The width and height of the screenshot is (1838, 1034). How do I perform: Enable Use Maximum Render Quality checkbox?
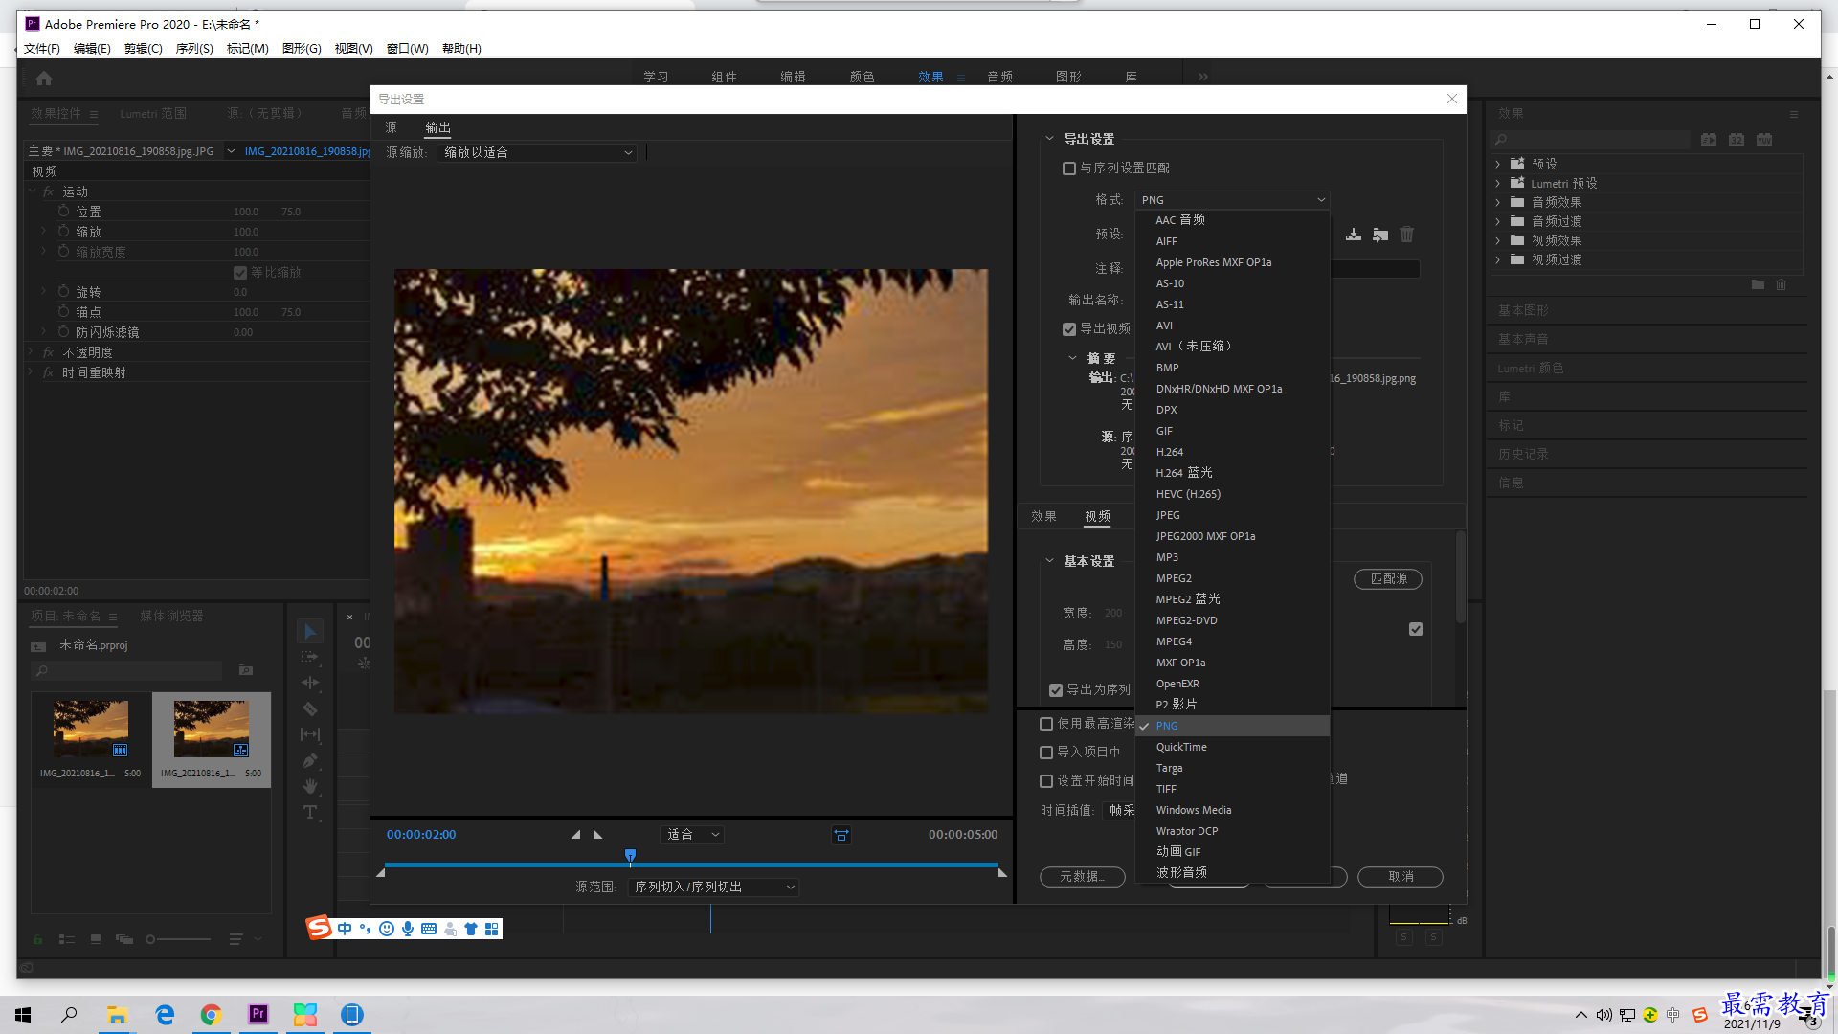click(x=1046, y=724)
